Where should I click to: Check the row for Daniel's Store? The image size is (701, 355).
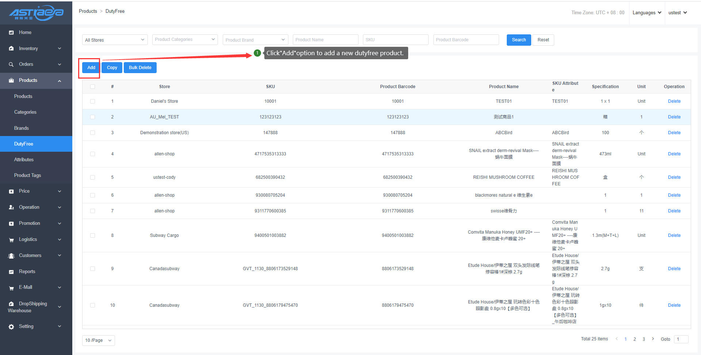pyautogui.click(x=92, y=101)
